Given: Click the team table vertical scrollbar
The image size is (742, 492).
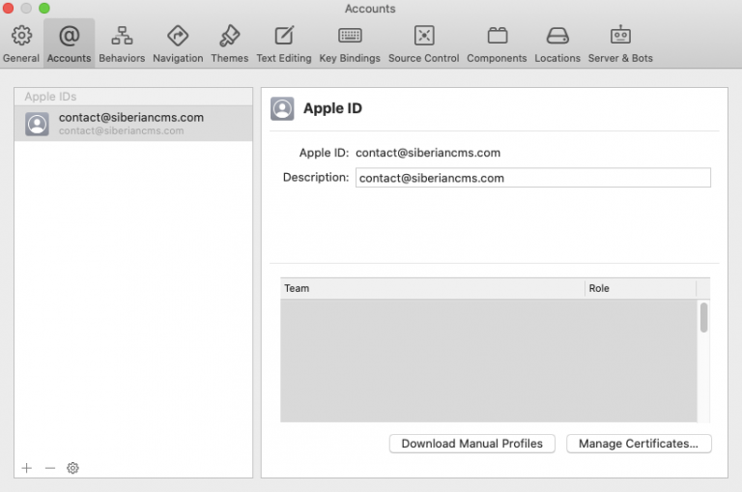Looking at the screenshot, I should click(703, 319).
